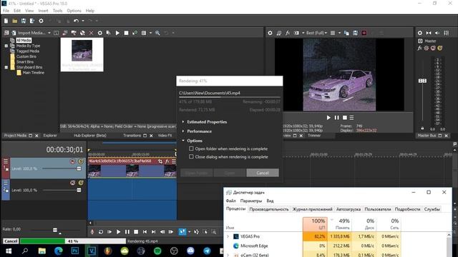Click the undo arrow in main toolbar
The height and width of the screenshot is (257, 458).
pos(77,21)
